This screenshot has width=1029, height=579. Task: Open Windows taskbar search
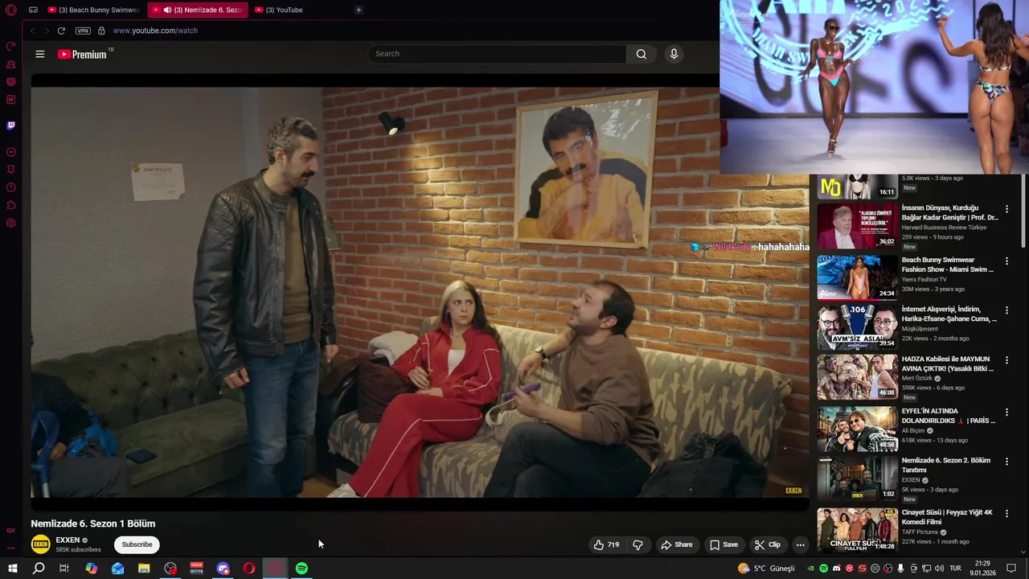39,569
